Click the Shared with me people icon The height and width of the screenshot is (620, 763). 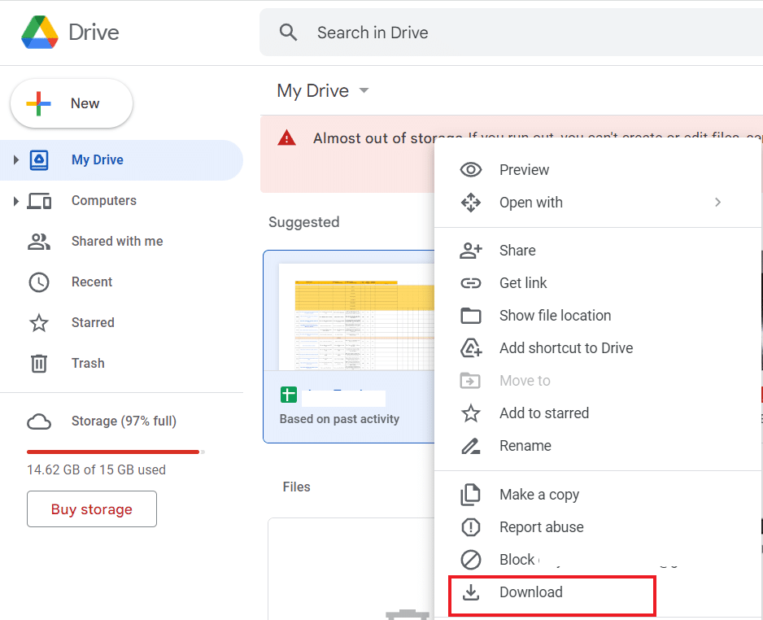(x=39, y=242)
